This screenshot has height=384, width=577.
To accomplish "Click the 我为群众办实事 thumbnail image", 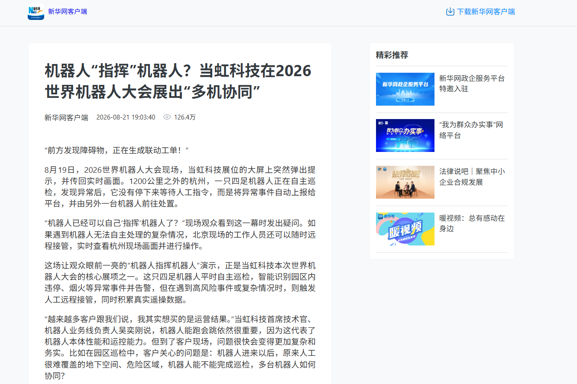I will [405, 136].
